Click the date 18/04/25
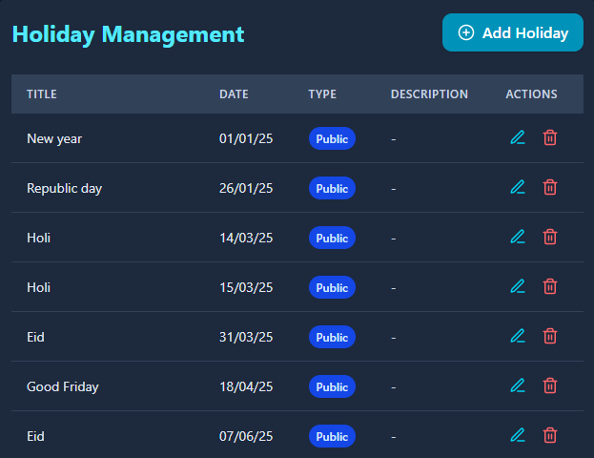 (246, 386)
